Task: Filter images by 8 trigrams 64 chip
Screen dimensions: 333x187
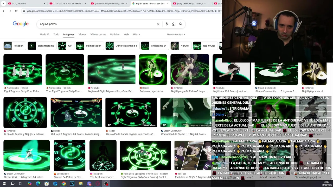Action: [x=155, y=46]
